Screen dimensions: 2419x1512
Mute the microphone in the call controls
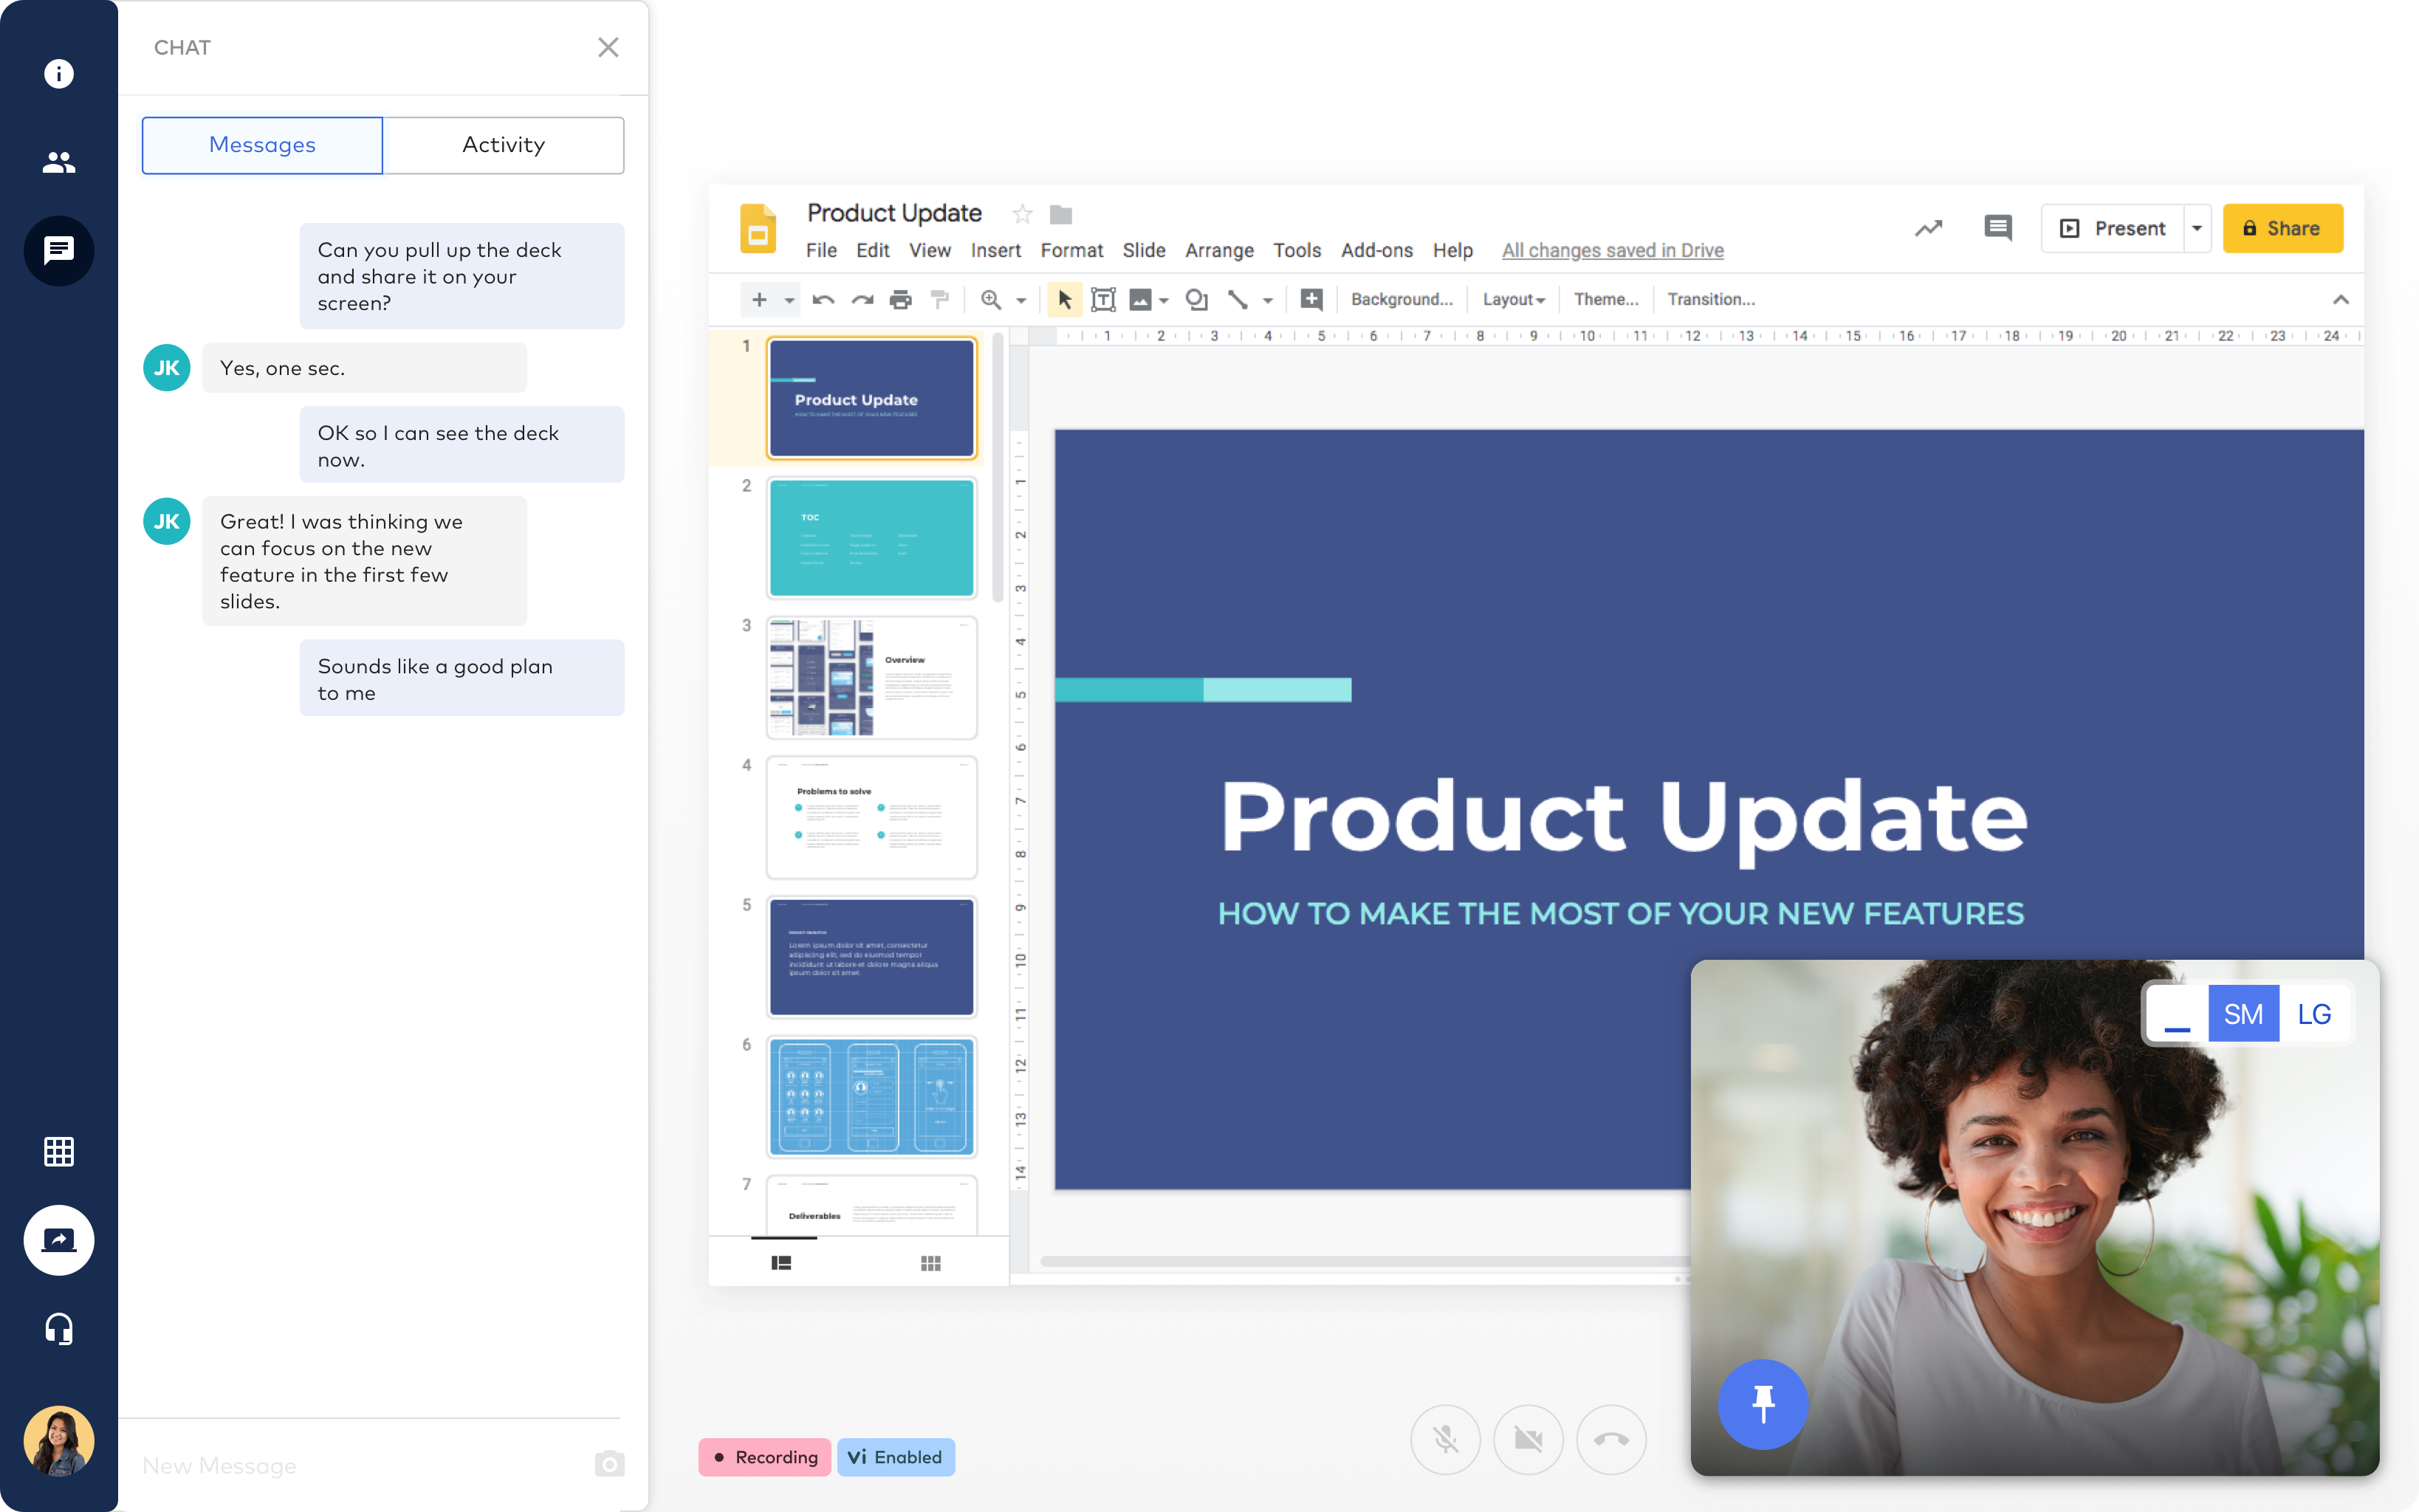pyautogui.click(x=1446, y=1440)
